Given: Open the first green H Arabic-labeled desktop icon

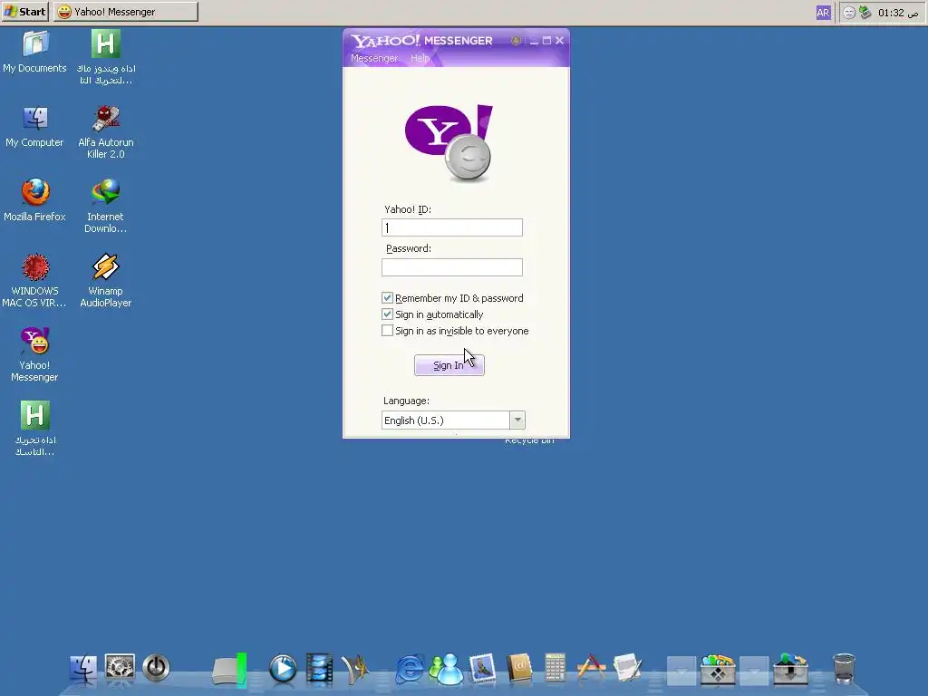Looking at the screenshot, I should click(106, 57).
